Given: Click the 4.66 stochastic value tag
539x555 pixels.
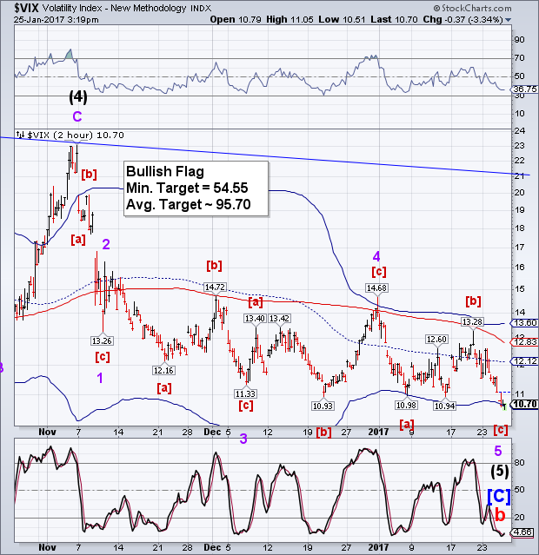Looking at the screenshot, I should [523, 532].
